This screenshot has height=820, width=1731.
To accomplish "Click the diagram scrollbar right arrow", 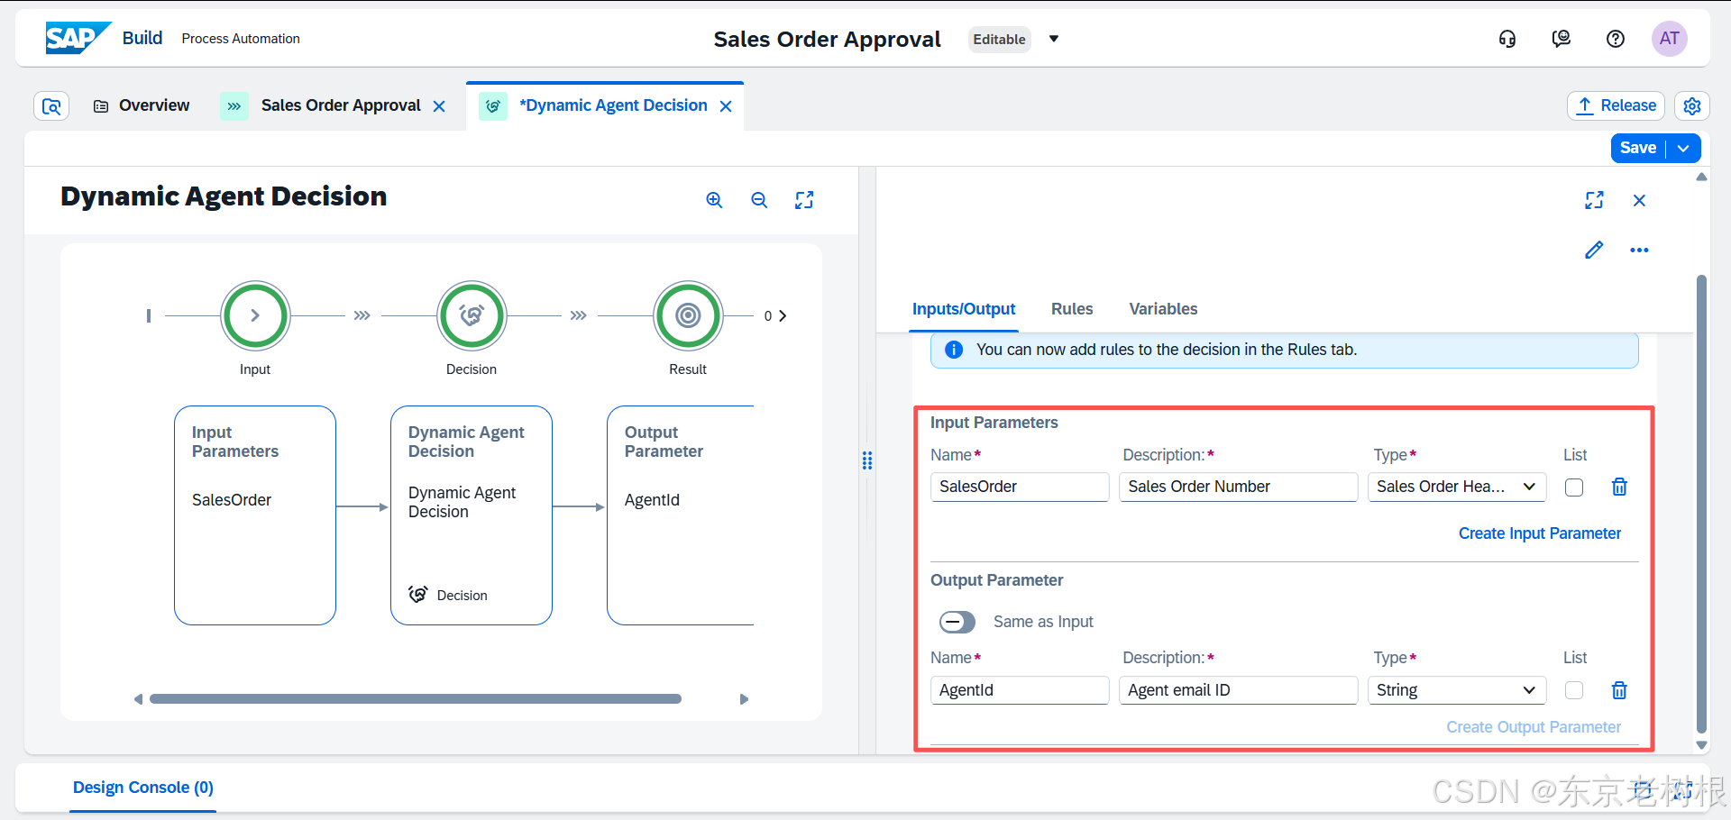I will point(744,699).
